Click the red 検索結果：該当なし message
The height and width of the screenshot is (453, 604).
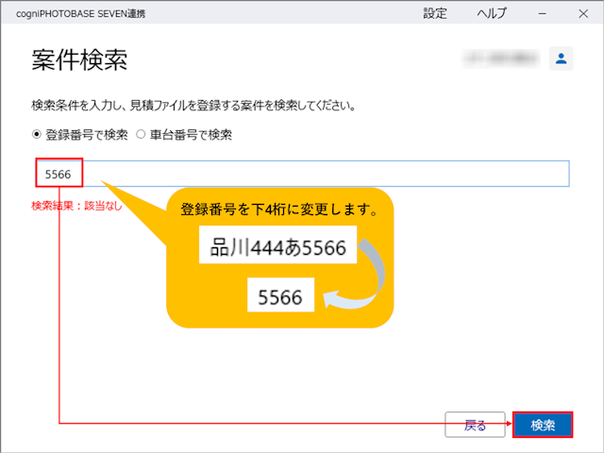(x=76, y=206)
